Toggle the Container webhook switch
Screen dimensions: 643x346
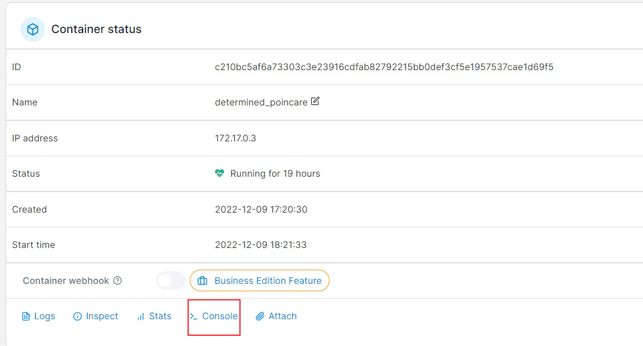[171, 280]
